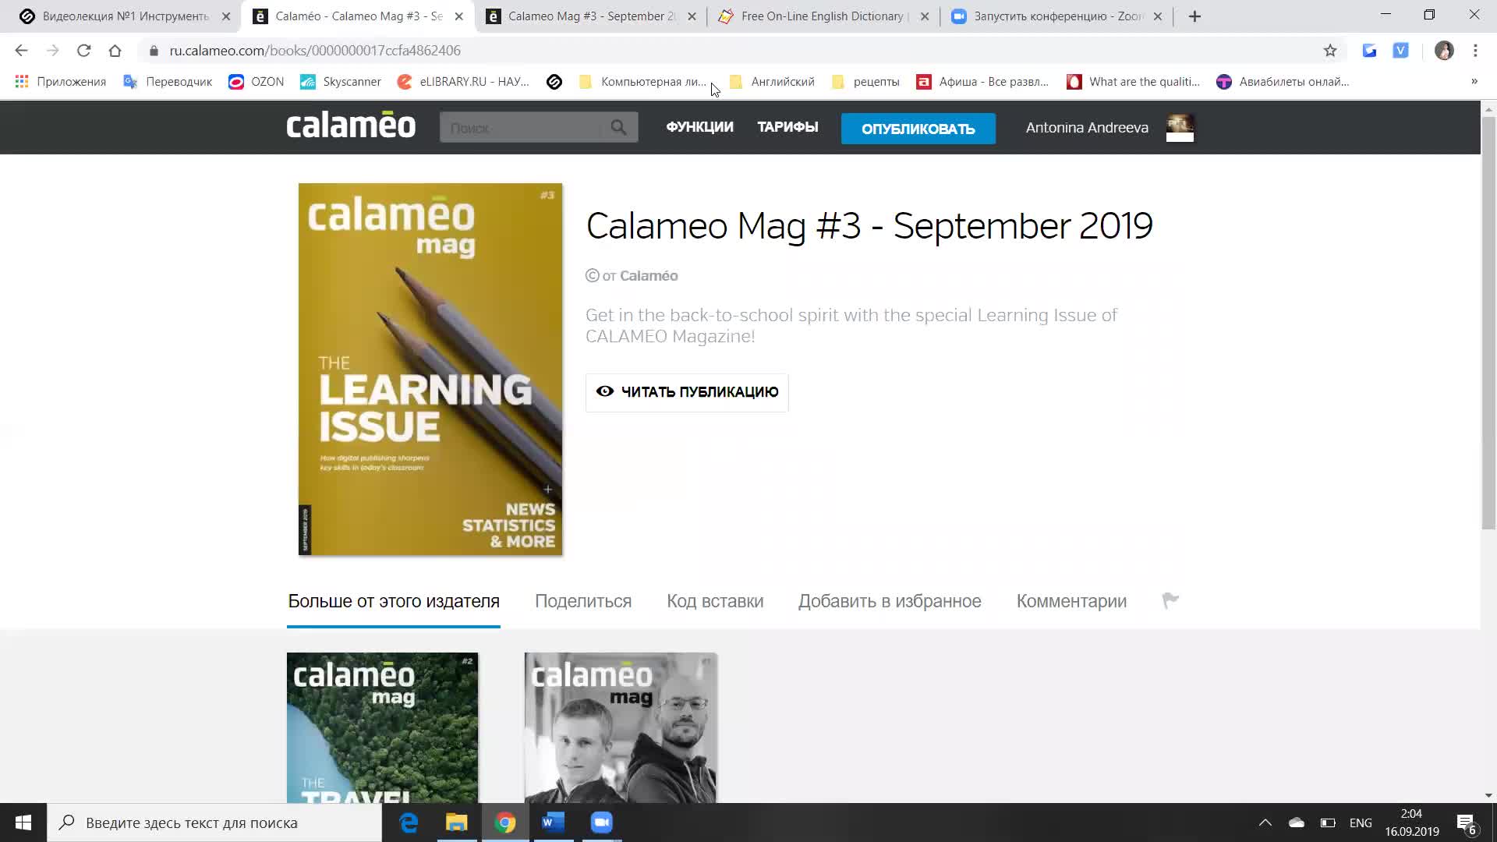This screenshot has height=842, width=1497.
Task: Click the blue V extension icon
Action: click(1400, 51)
